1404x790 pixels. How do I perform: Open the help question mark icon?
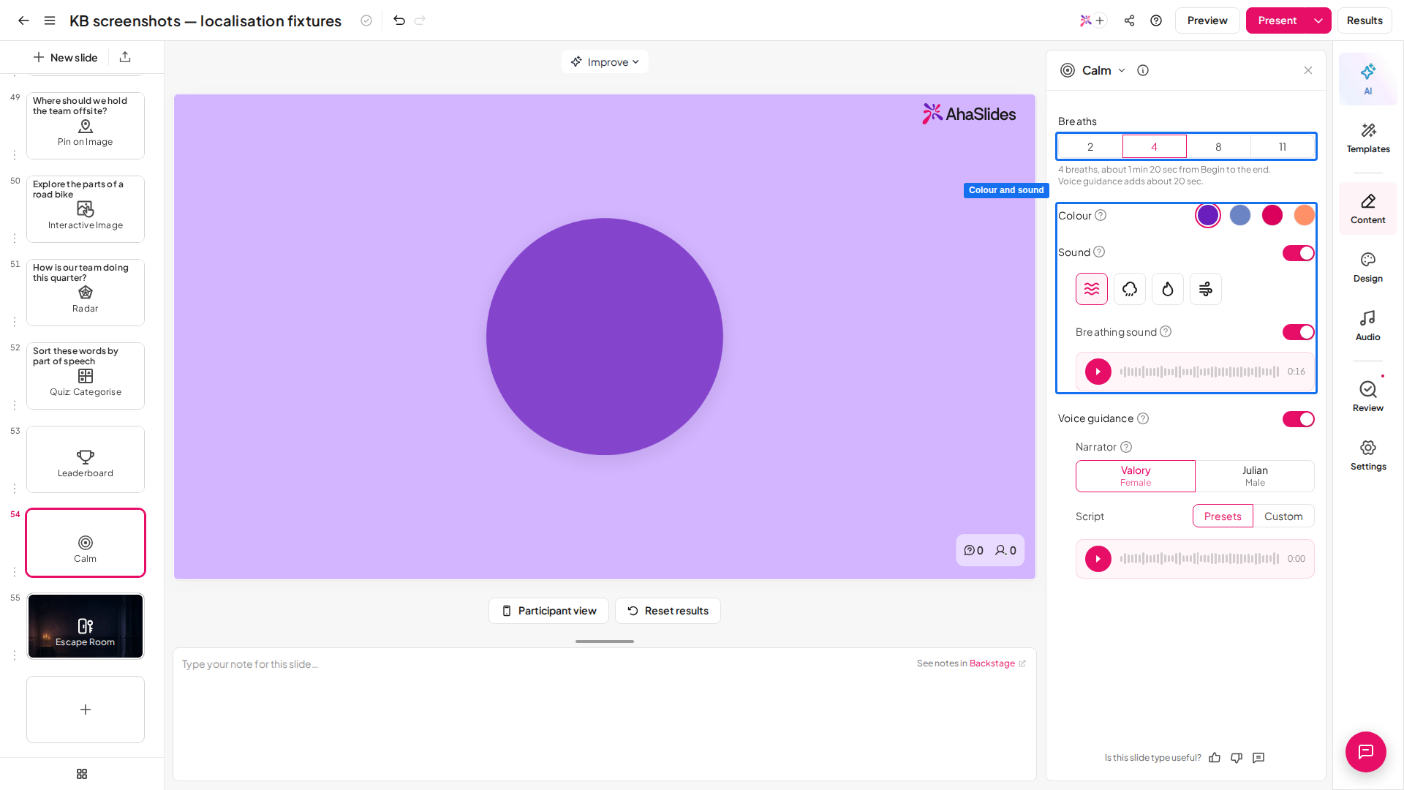click(x=1156, y=20)
